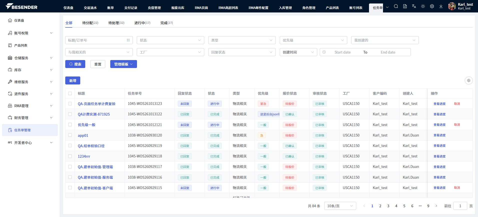Open the settings gear in top bar

432,6
